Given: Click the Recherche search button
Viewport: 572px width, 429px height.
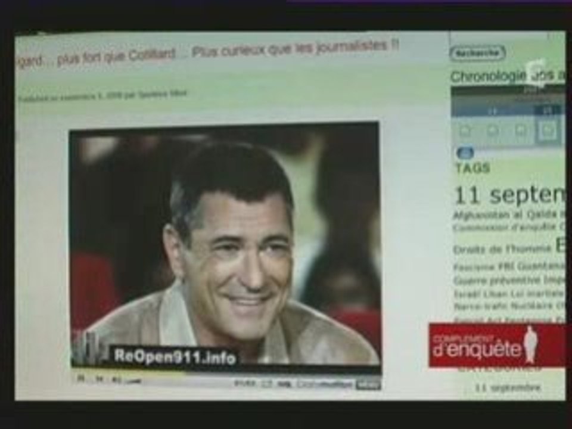Looking at the screenshot, I should (477, 53).
